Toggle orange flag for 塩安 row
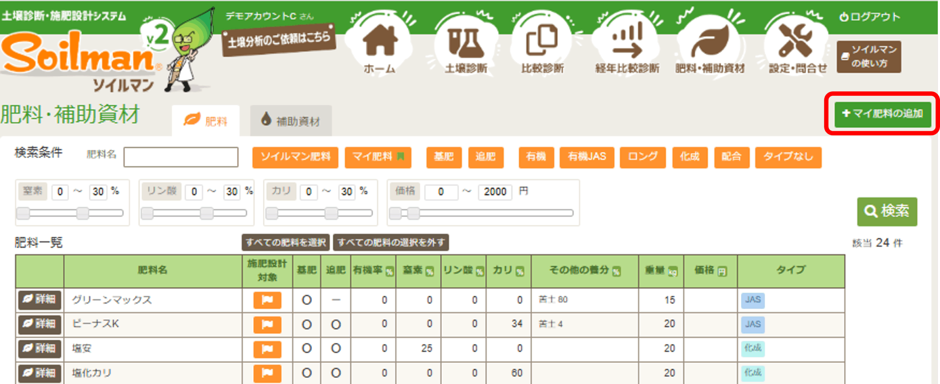Screen dimensions: 940x384 [267, 348]
